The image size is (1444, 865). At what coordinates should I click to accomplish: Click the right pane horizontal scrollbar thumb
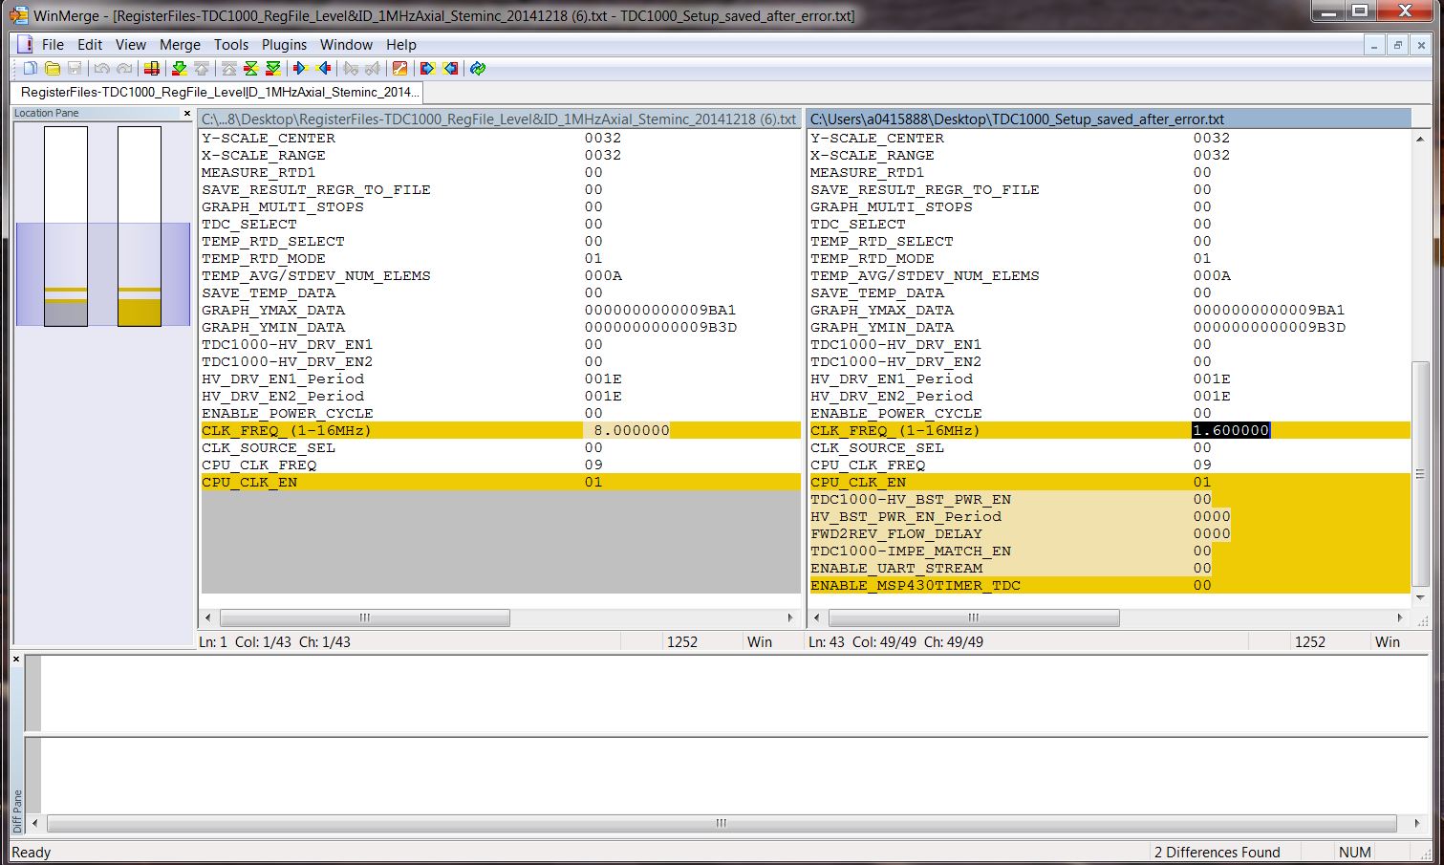click(x=973, y=617)
